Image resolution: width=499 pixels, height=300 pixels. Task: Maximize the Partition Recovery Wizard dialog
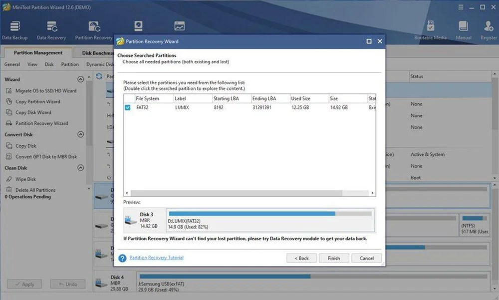(x=369, y=41)
